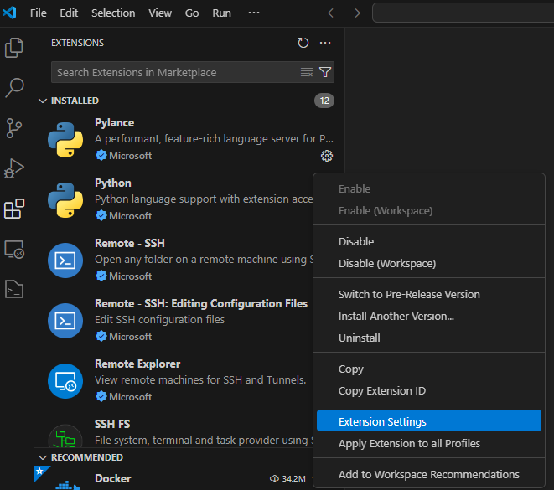Select Add to Workspace Recommendations

pos(428,475)
